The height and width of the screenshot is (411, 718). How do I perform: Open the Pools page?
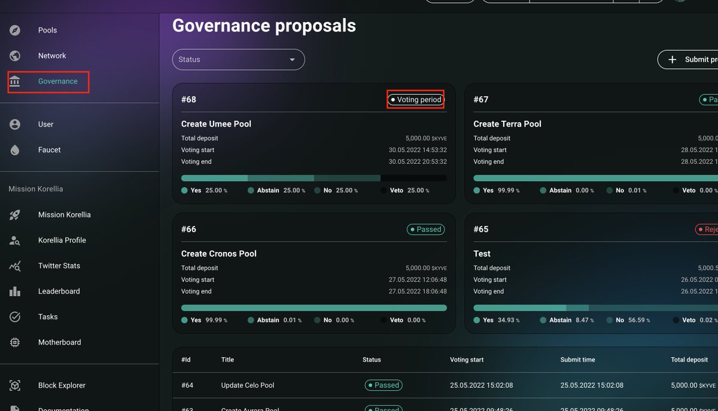pos(47,30)
